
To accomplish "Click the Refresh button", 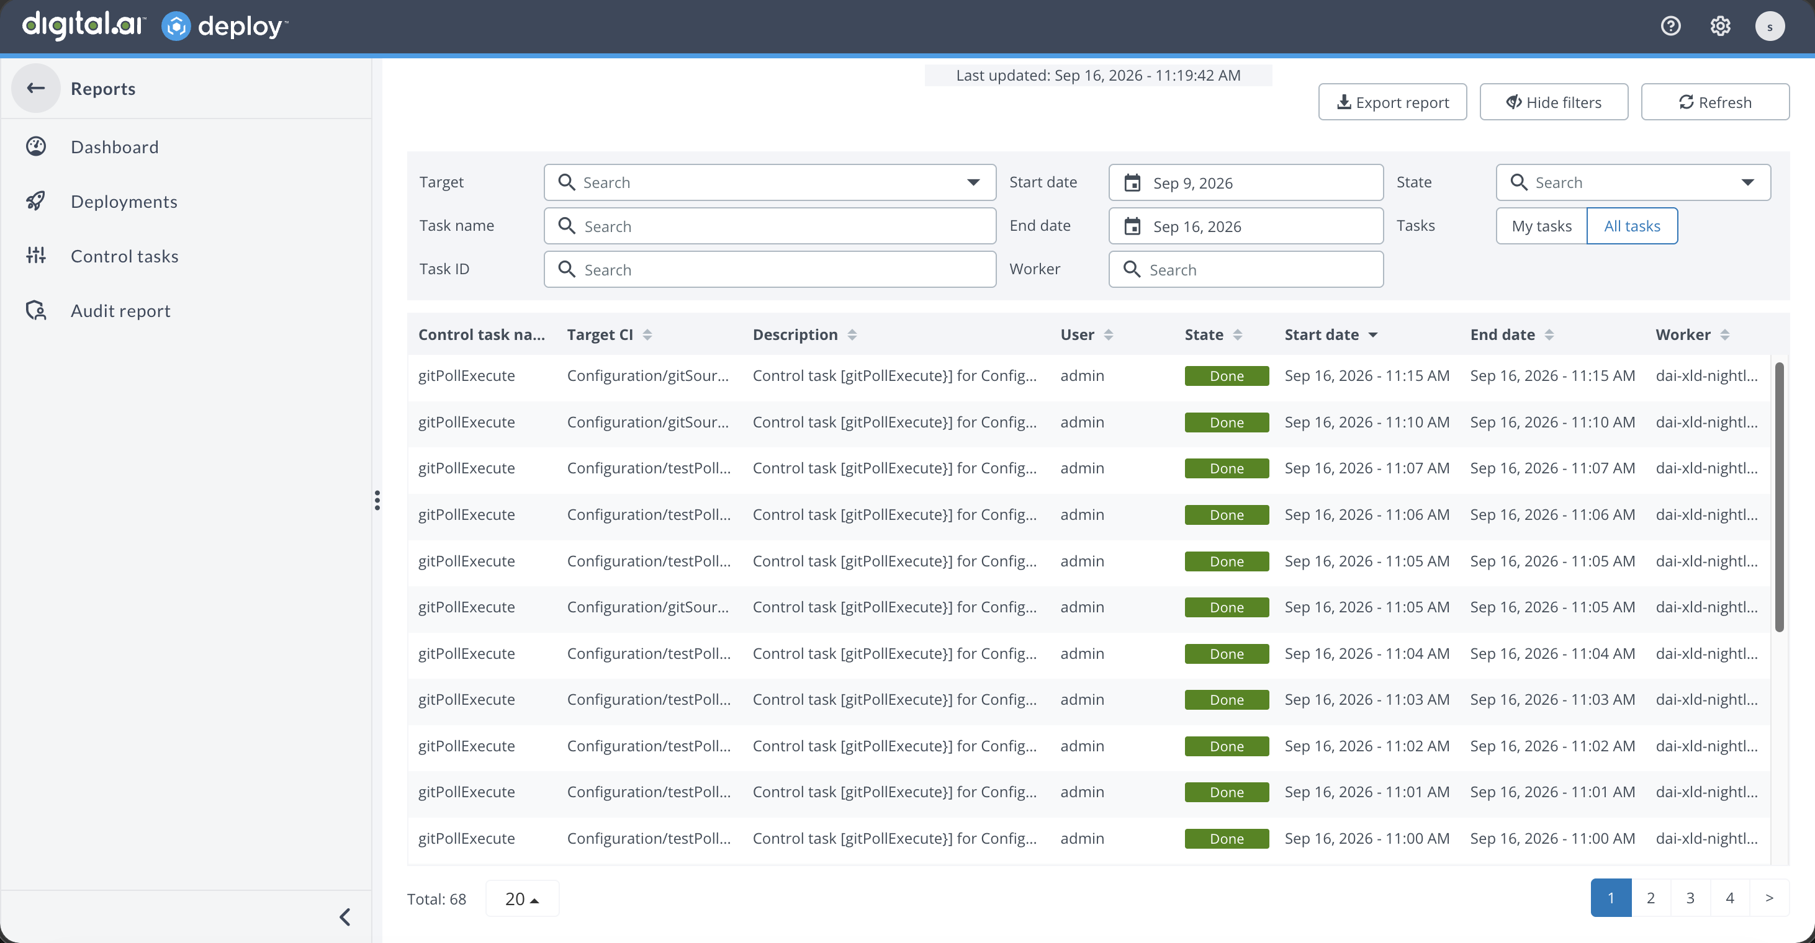I will coord(1715,102).
